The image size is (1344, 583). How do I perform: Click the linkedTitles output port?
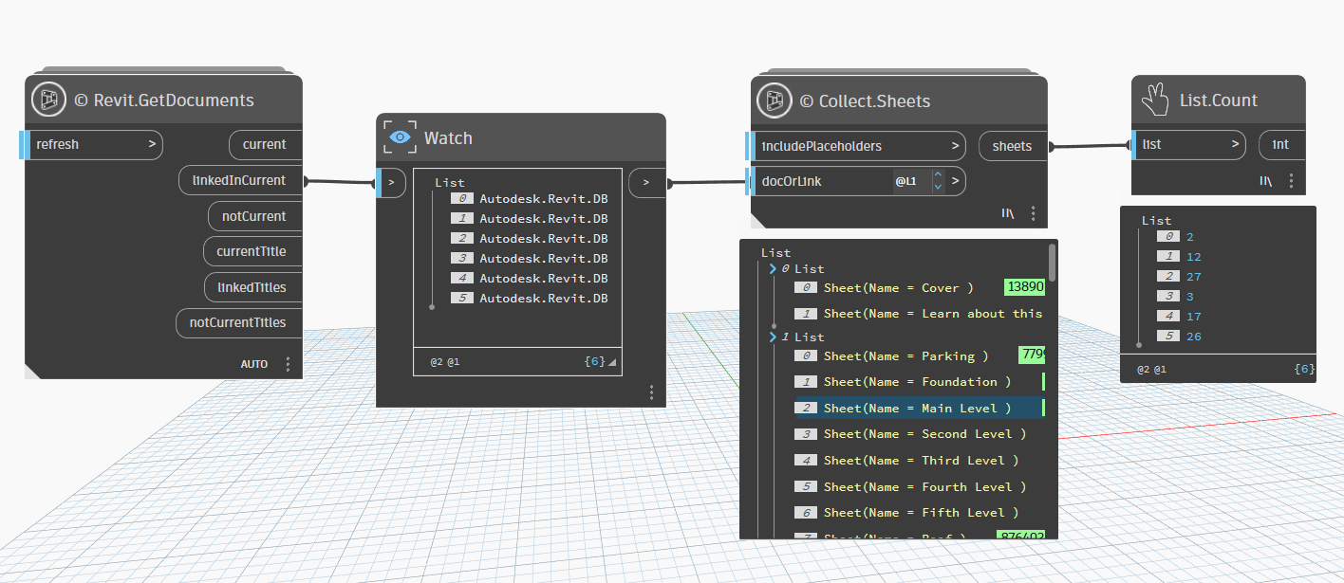coord(252,287)
